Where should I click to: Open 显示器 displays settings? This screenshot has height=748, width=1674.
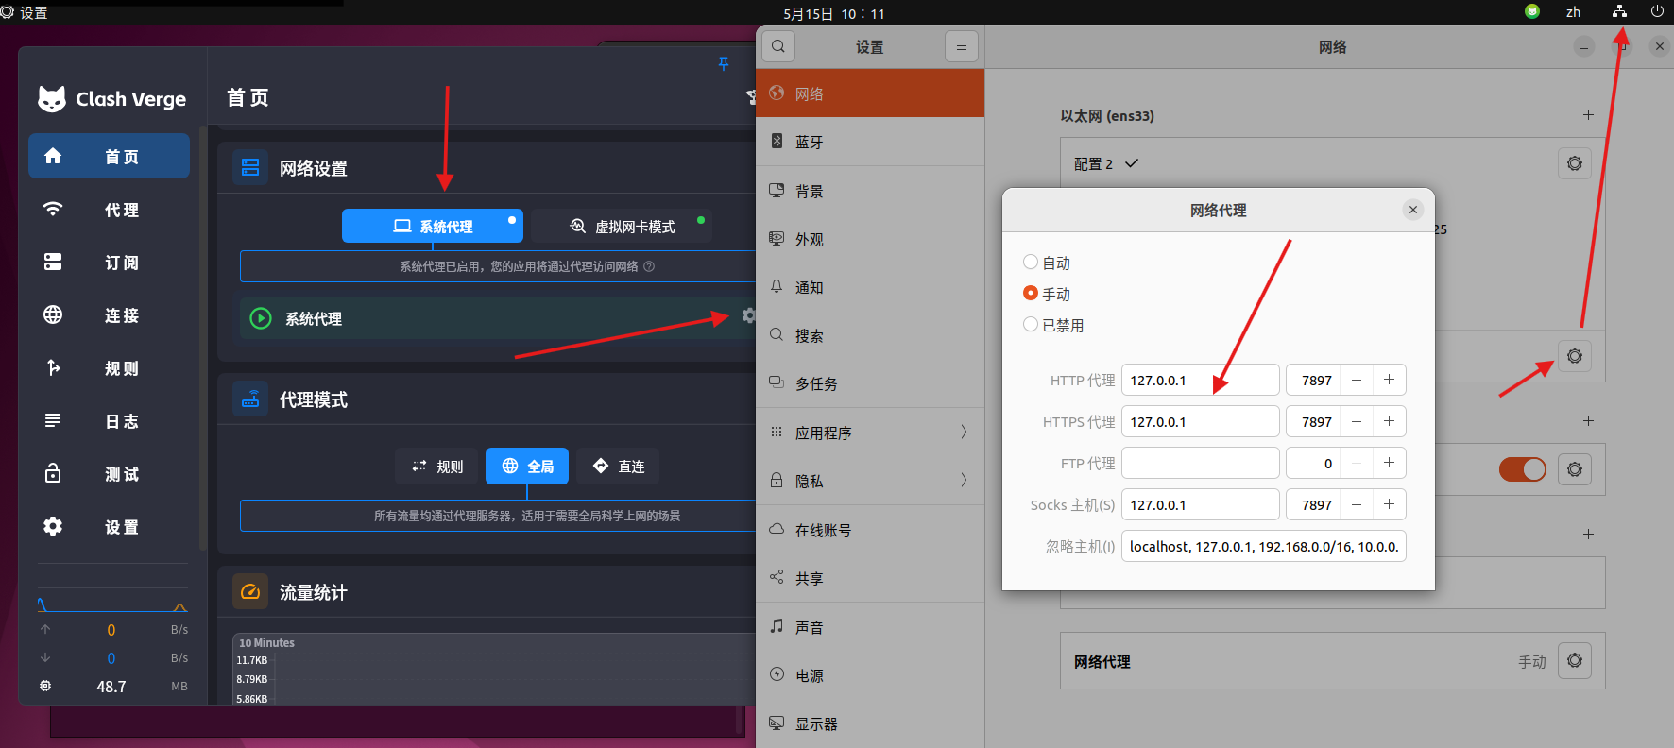[870, 723]
